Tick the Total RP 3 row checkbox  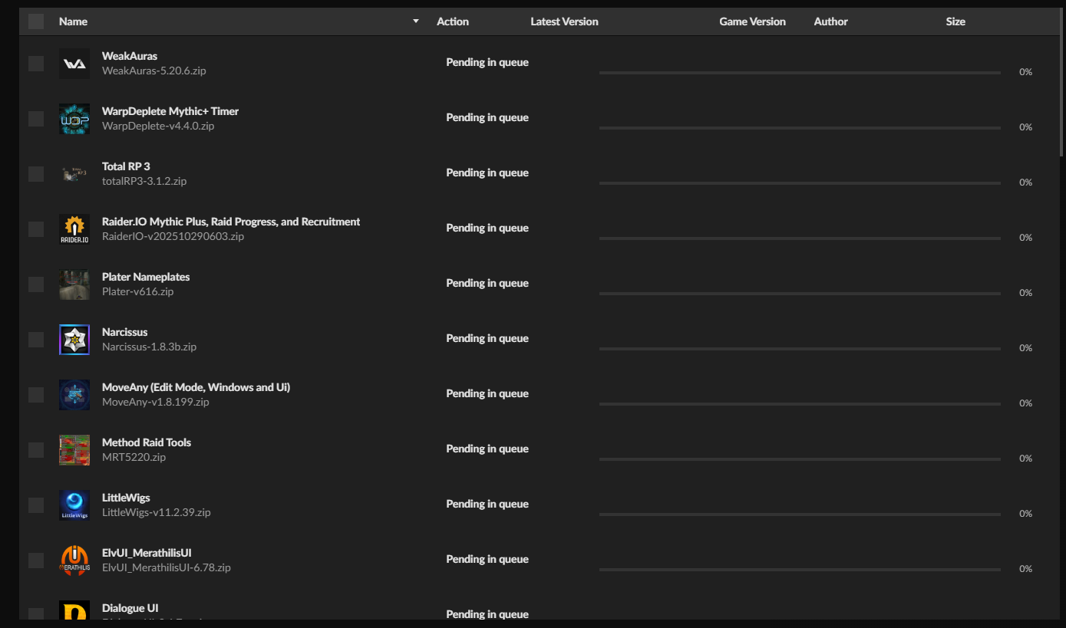pos(36,174)
